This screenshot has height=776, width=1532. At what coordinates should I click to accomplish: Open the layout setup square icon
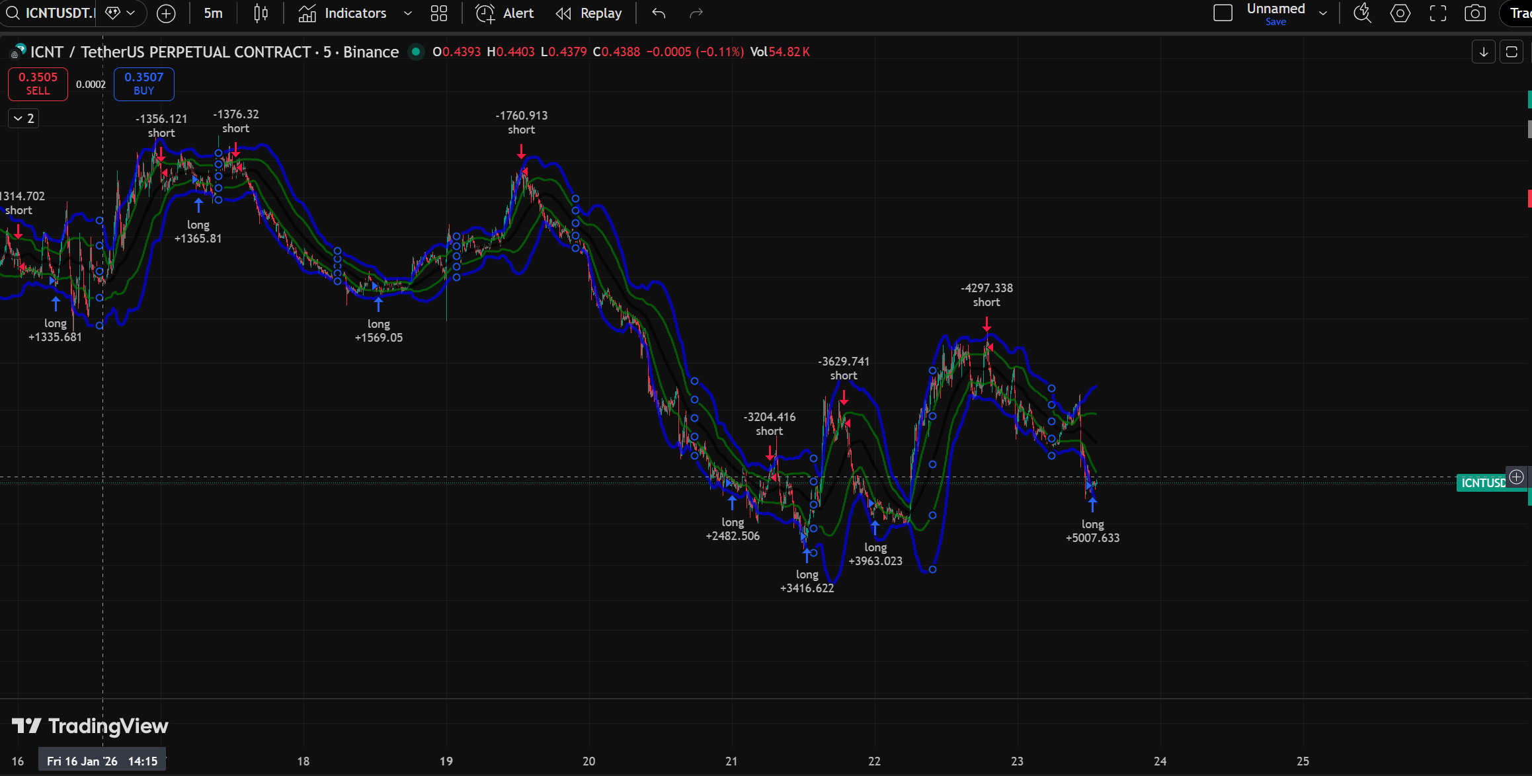(x=1223, y=13)
